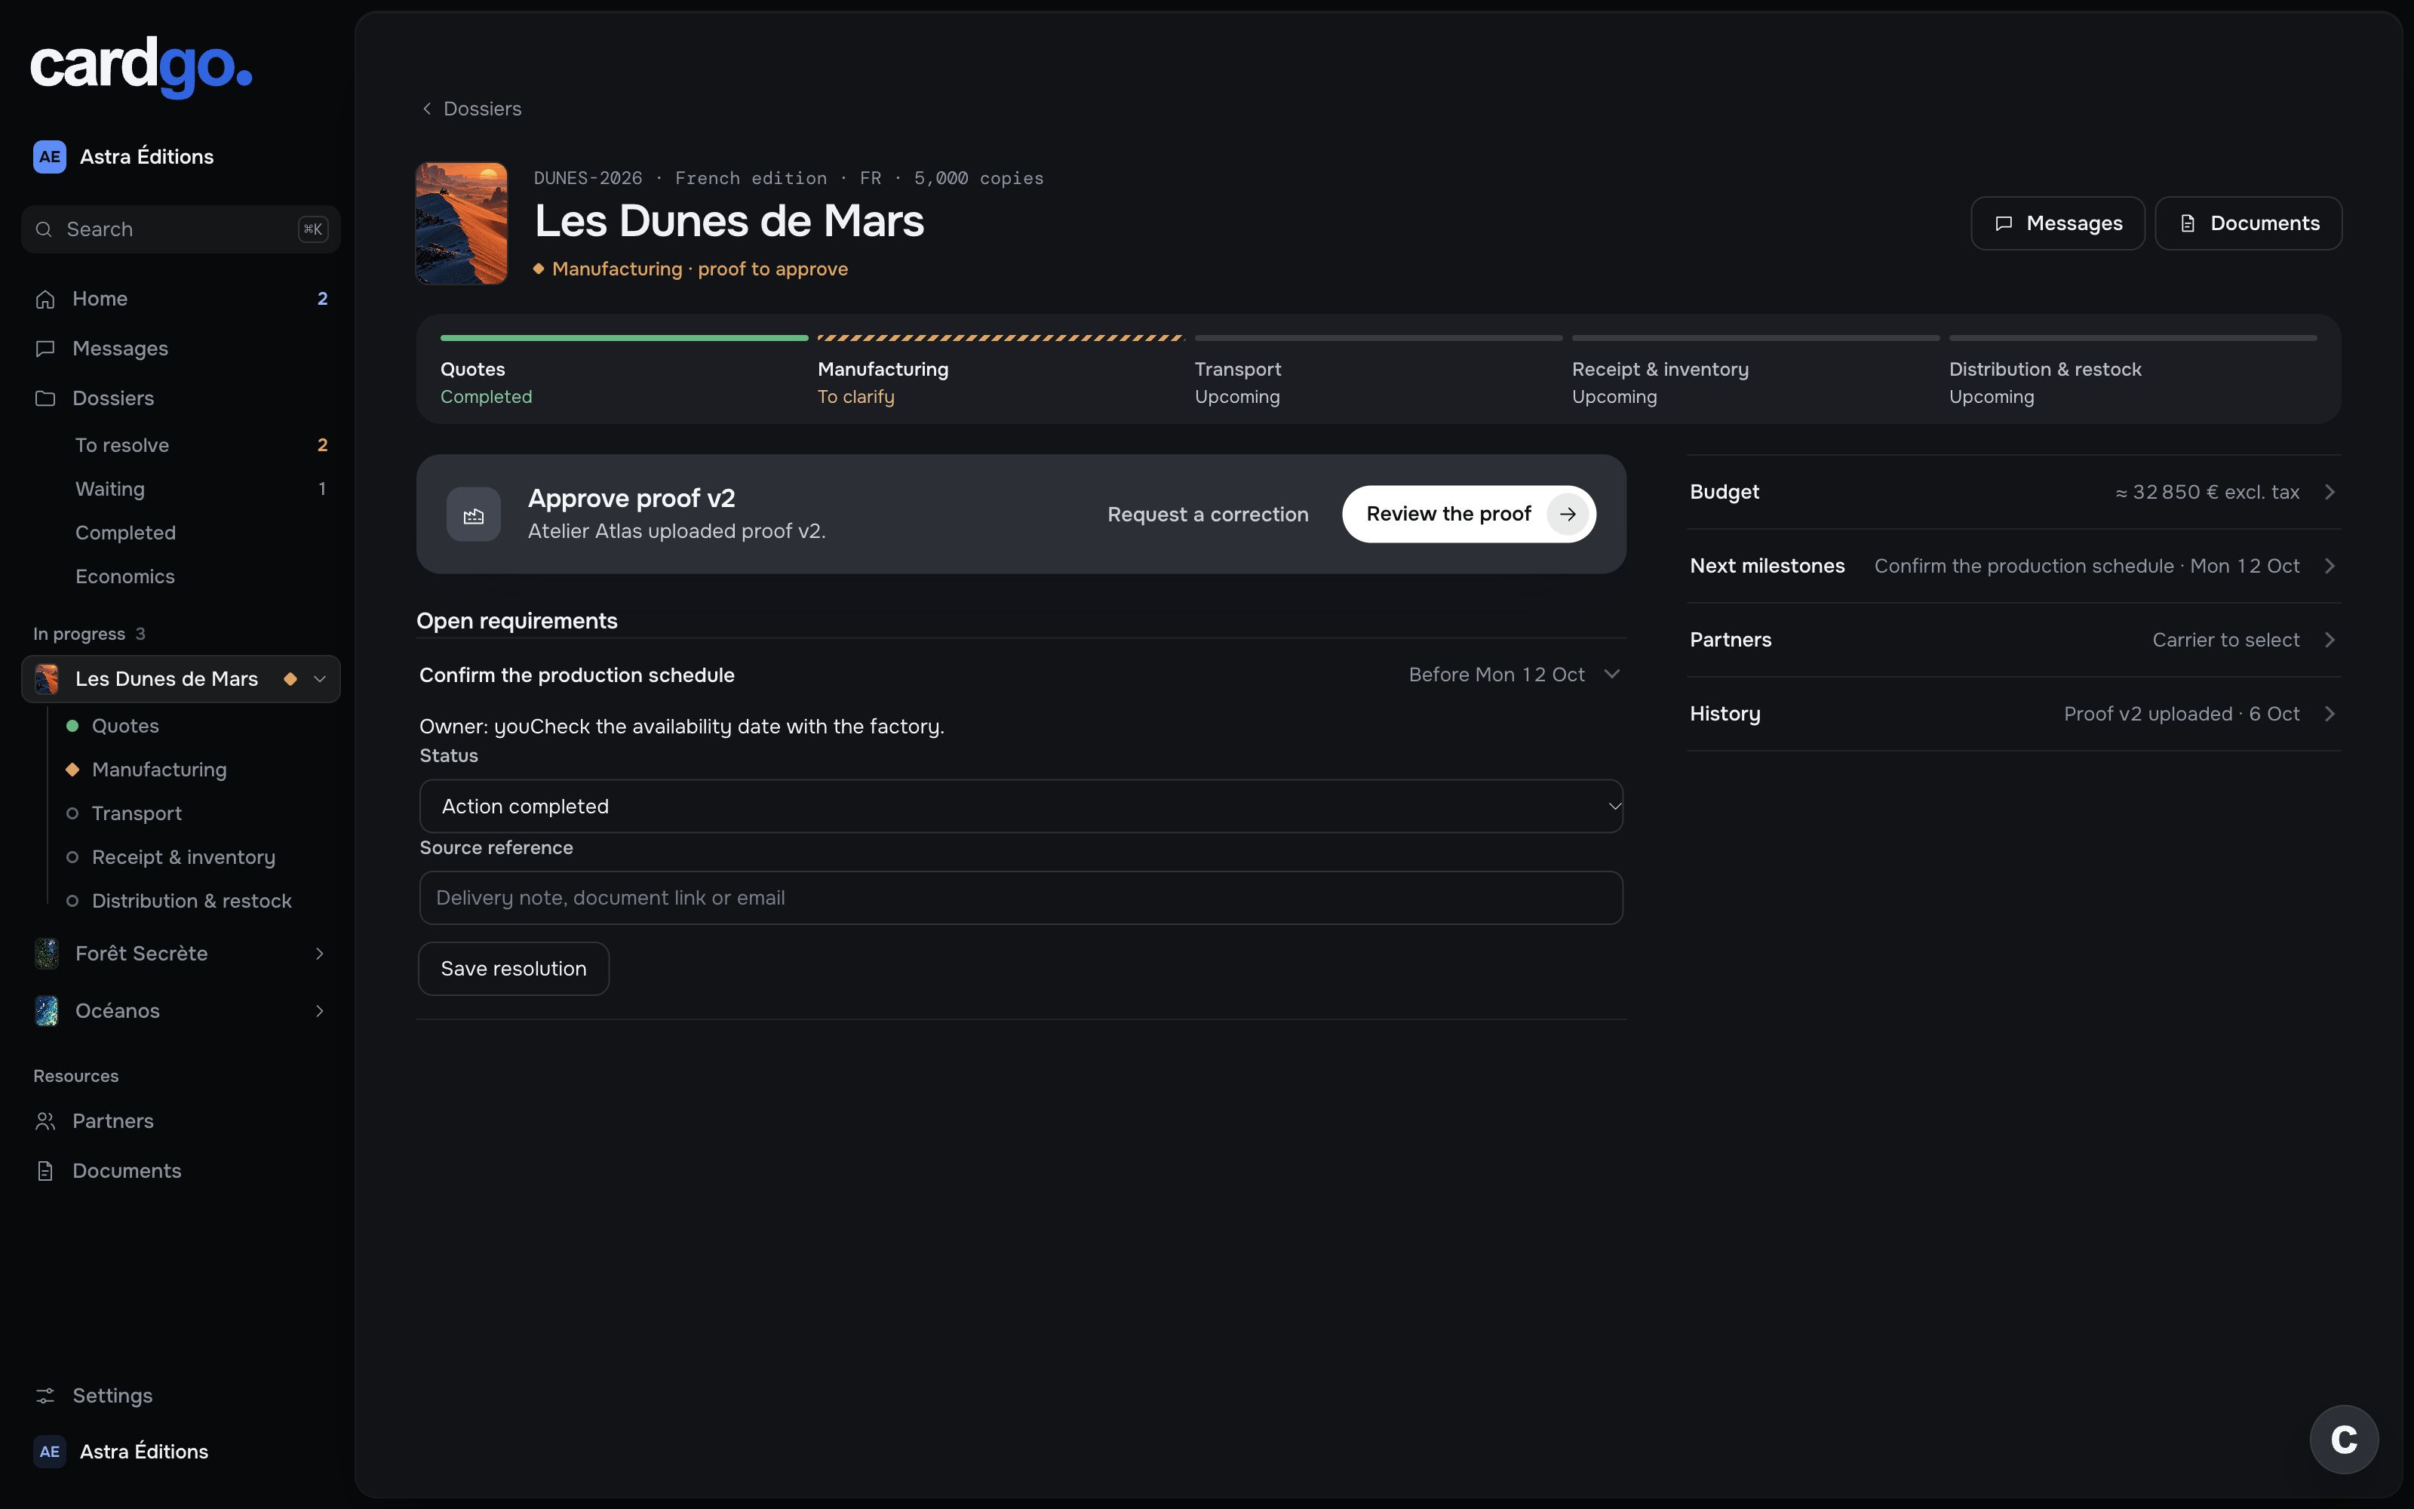Collapse the Confirm the production schedule requirement
The height and width of the screenshot is (1509, 2414).
[x=1612, y=675]
